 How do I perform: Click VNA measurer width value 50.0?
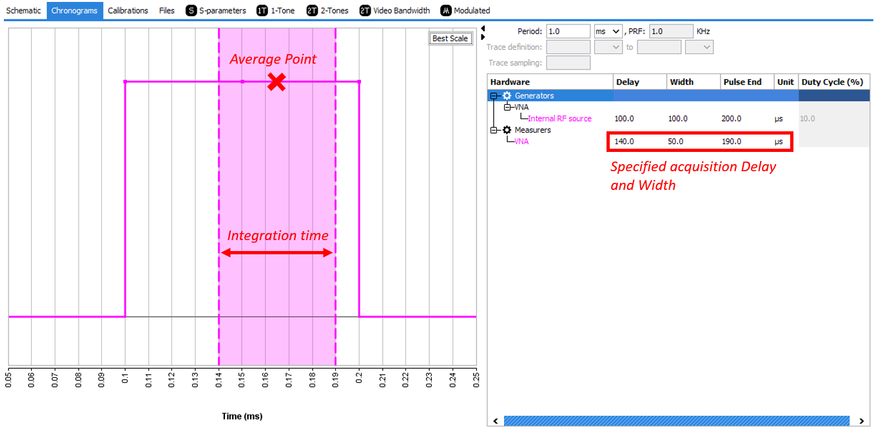pyautogui.click(x=676, y=142)
